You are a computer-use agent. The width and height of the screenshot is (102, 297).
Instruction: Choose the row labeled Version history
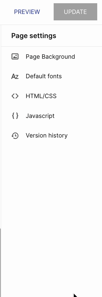52,135
